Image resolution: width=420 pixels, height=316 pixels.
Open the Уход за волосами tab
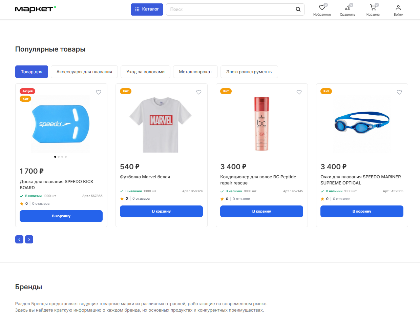pos(145,72)
